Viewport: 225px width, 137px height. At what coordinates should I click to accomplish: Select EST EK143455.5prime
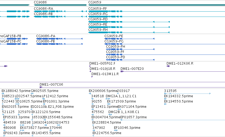click(x=46, y=133)
